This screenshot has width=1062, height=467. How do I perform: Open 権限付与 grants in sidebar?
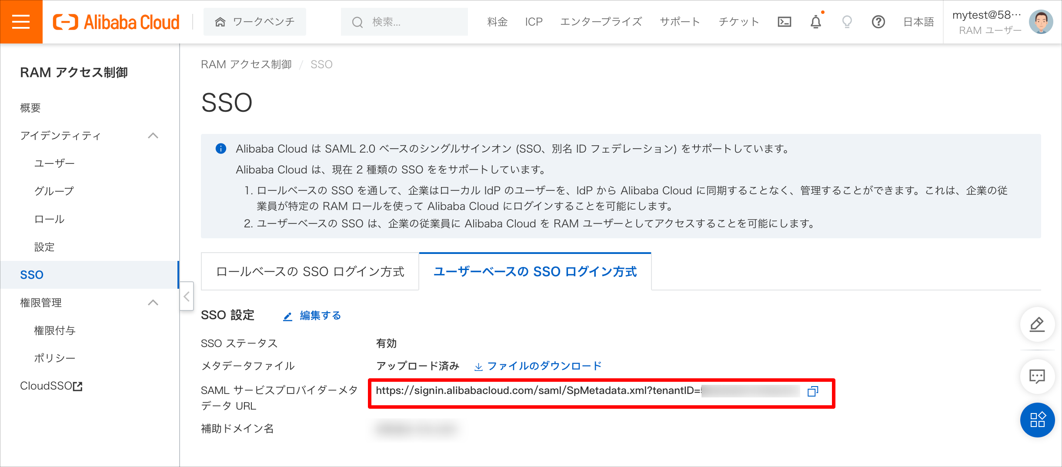coord(55,330)
